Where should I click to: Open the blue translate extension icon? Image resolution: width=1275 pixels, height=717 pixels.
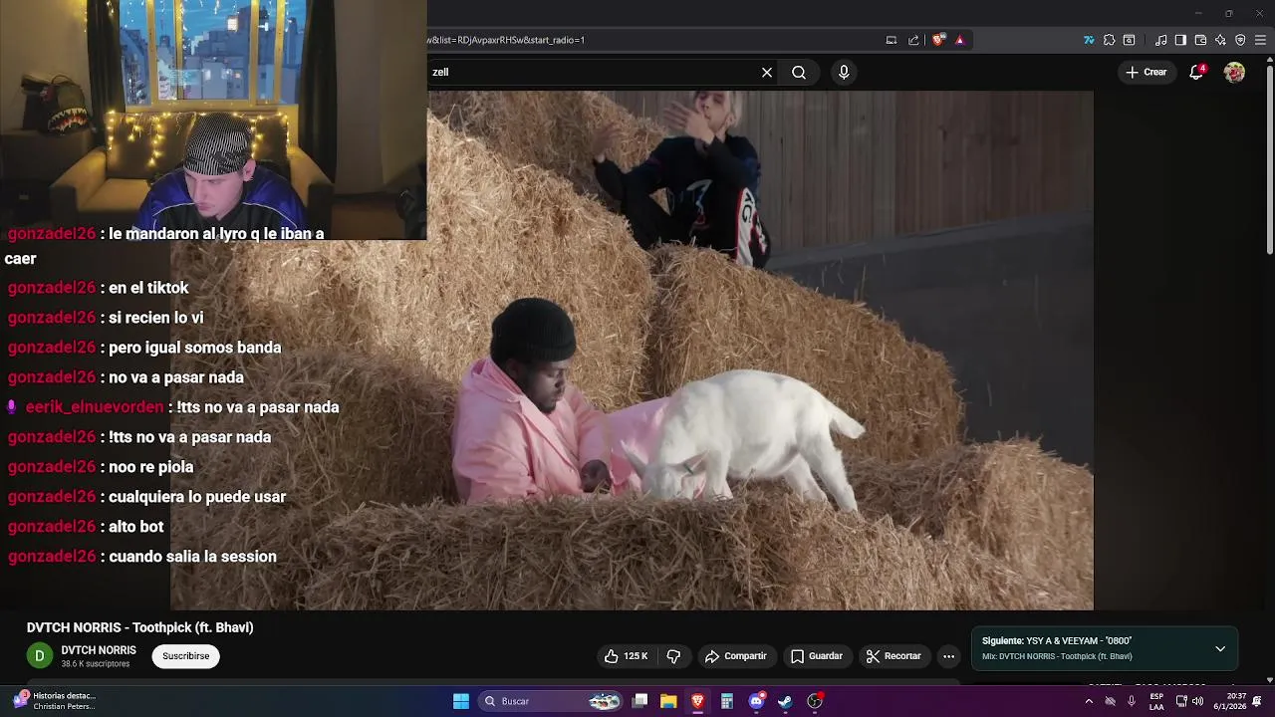click(x=1089, y=40)
